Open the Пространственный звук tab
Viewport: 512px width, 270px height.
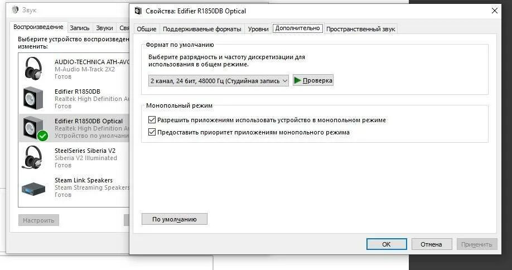(x=360, y=29)
